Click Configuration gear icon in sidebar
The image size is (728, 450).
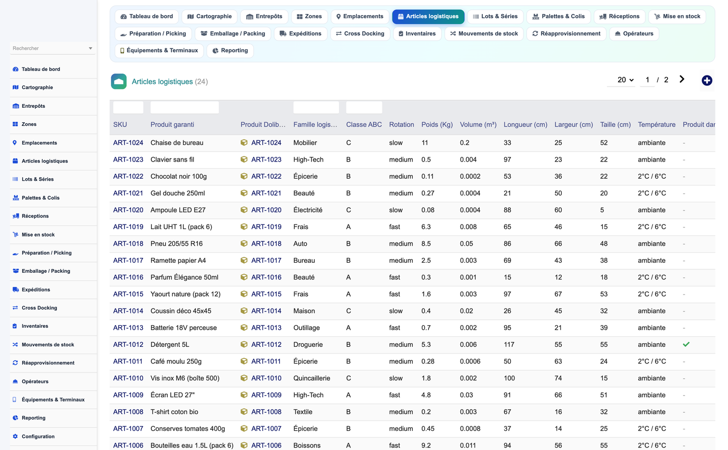point(15,436)
